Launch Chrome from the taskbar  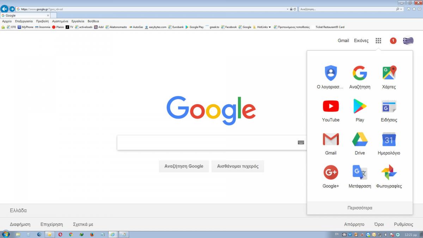coord(71,234)
